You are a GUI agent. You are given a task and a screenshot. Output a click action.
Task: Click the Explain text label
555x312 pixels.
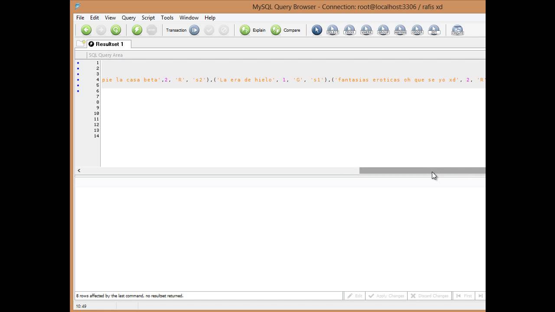coord(259,30)
